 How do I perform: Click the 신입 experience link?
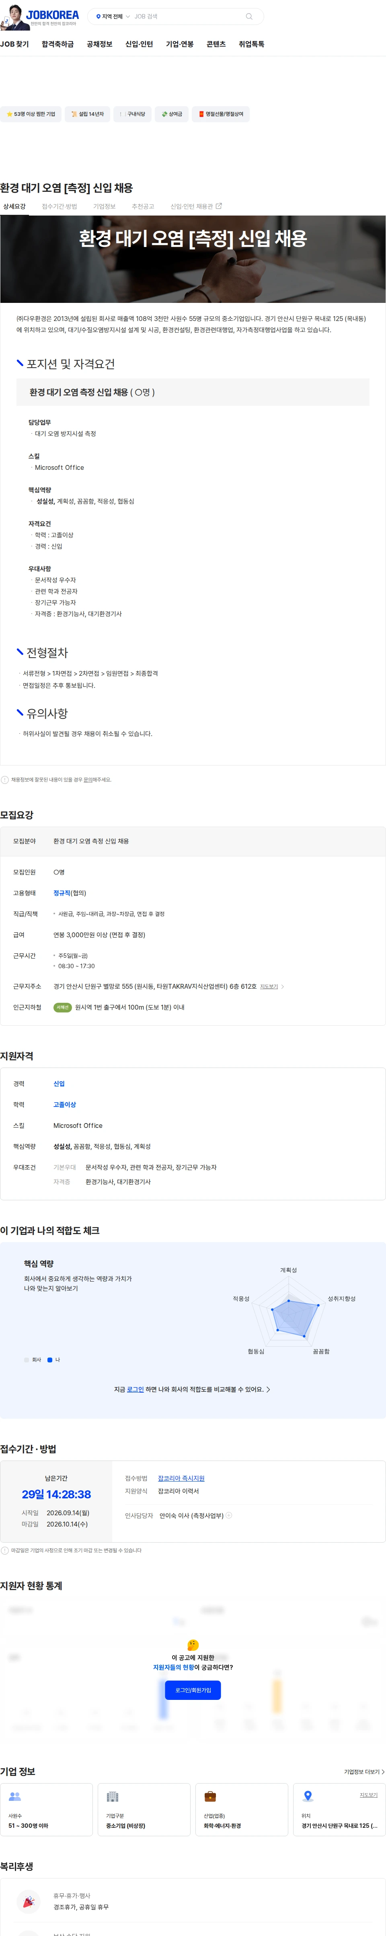point(60,1084)
